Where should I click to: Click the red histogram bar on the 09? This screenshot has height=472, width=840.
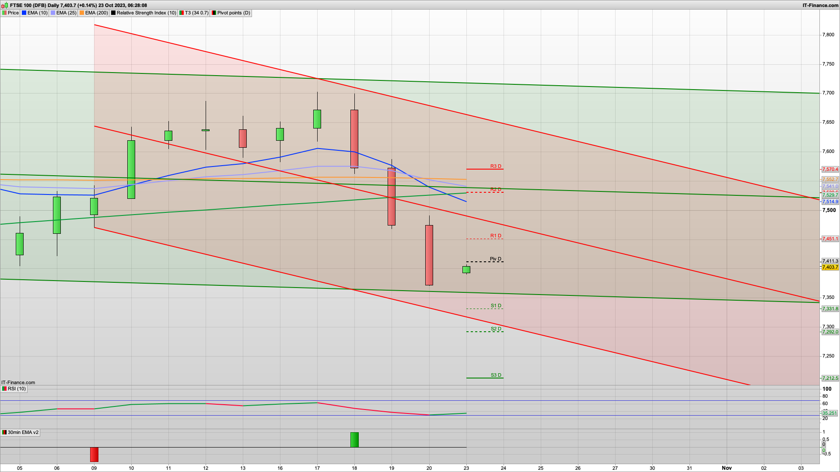tap(94, 455)
